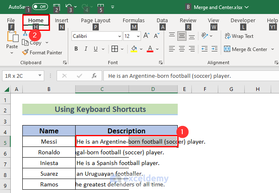The image size is (279, 193).
Task: Click Increase Indent icon
Action: (x=215, y=49)
